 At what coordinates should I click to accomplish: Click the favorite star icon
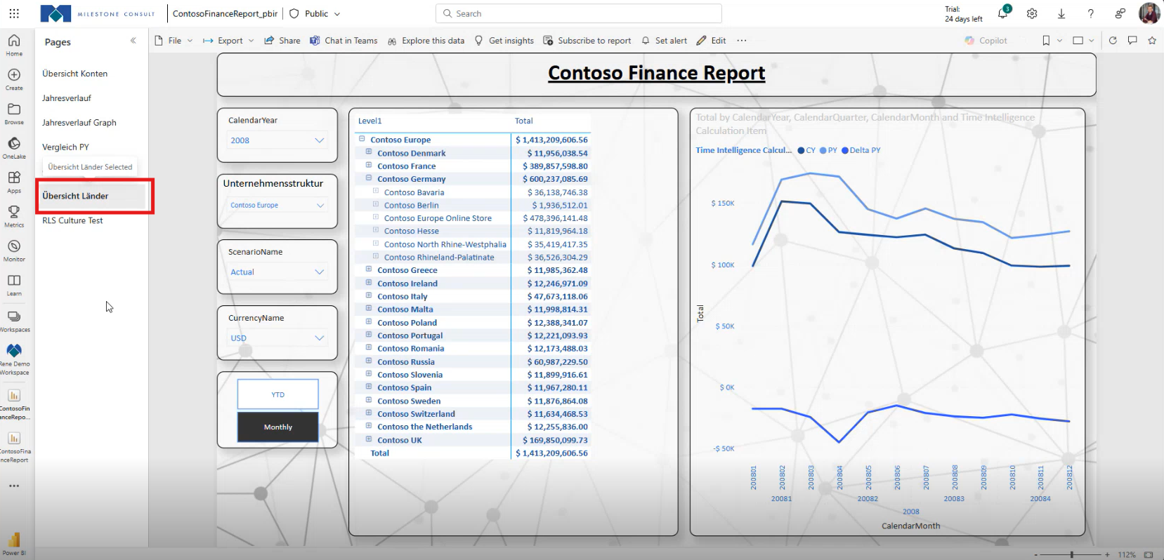(1152, 41)
